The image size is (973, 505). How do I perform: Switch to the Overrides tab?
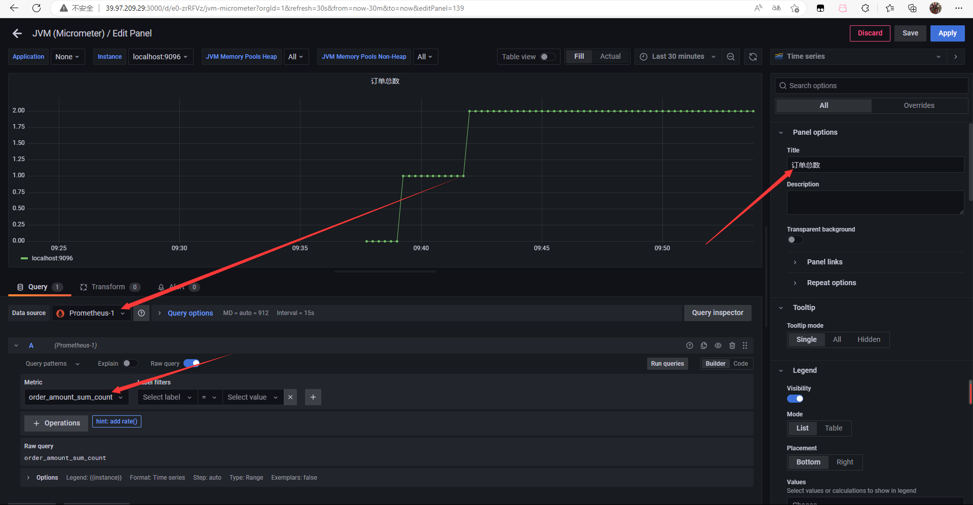point(919,105)
